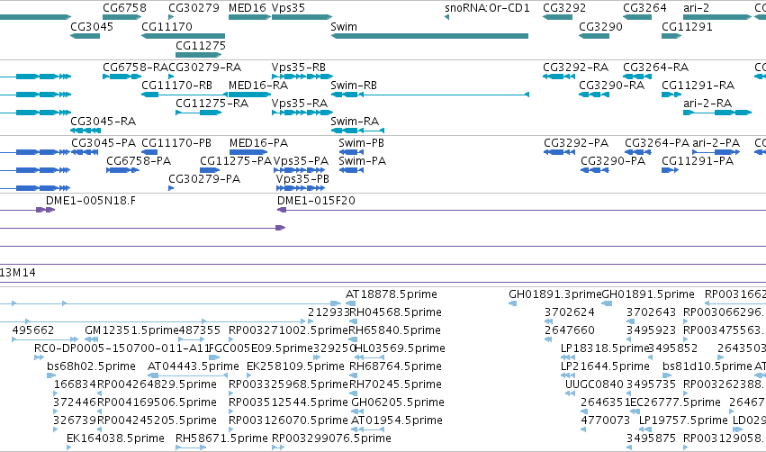766x452 pixels.
Task: Select the Vps35-RB transcript
Action: pyautogui.click(x=302, y=77)
